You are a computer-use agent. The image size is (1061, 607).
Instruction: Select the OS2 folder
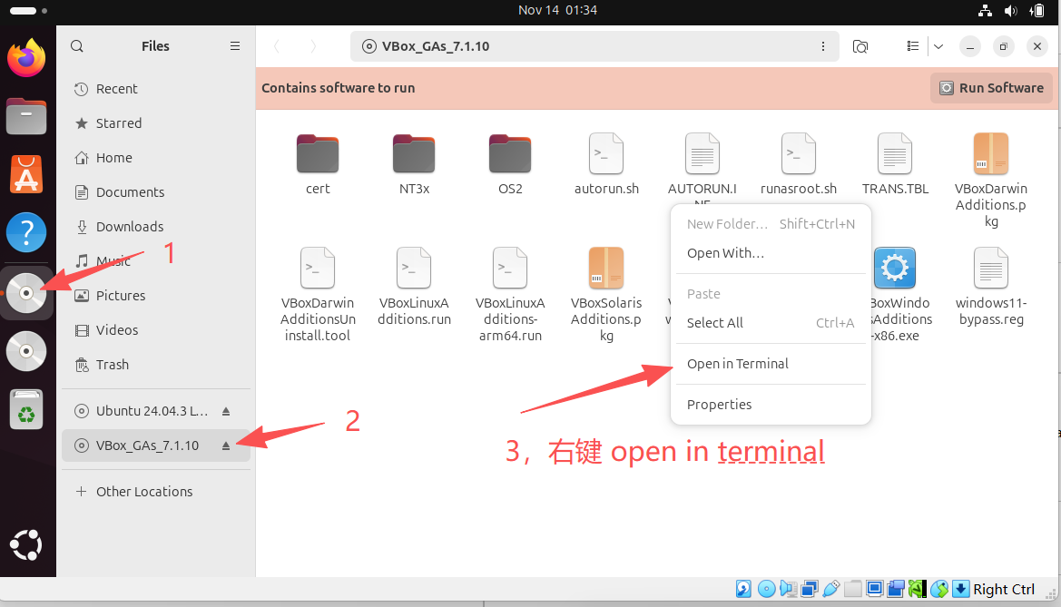(x=510, y=164)
